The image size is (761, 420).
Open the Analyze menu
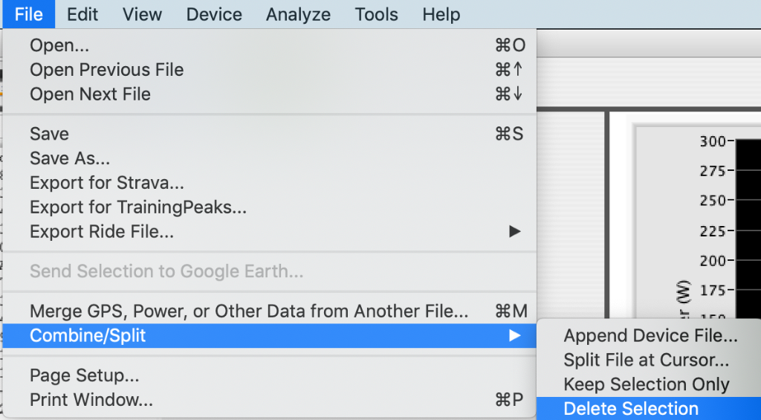coord(298,14)
